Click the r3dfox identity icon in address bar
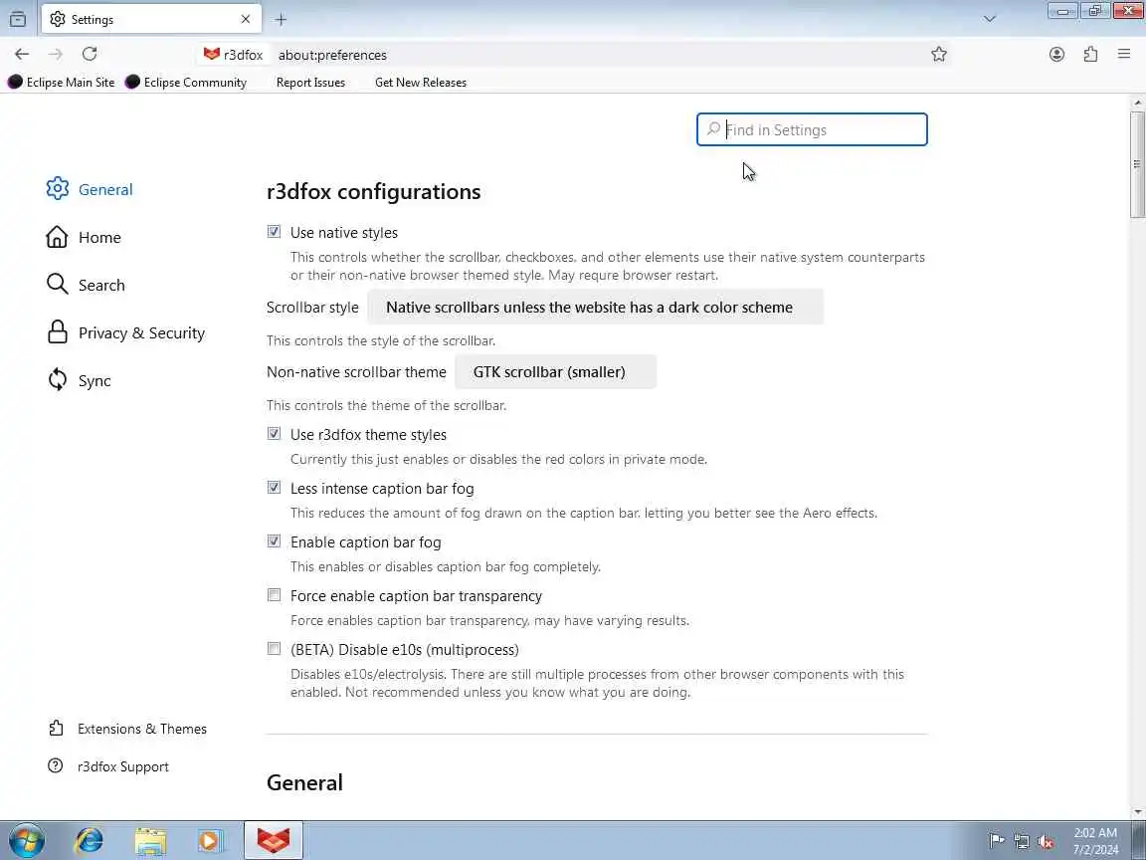Viewport: 1146px width, 860px height. tap(233, 55)
